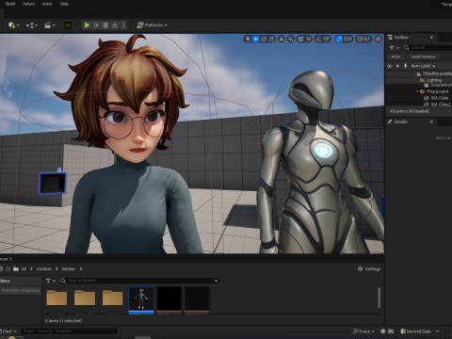The width and height of the screenshot is (452, 339).
Task: Expand the chevron after Mother breadcrumb
Action: (81, 269)
